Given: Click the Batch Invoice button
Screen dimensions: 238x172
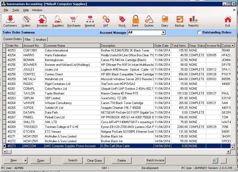Looking at the screenshot, I should [x=155, y=160].
